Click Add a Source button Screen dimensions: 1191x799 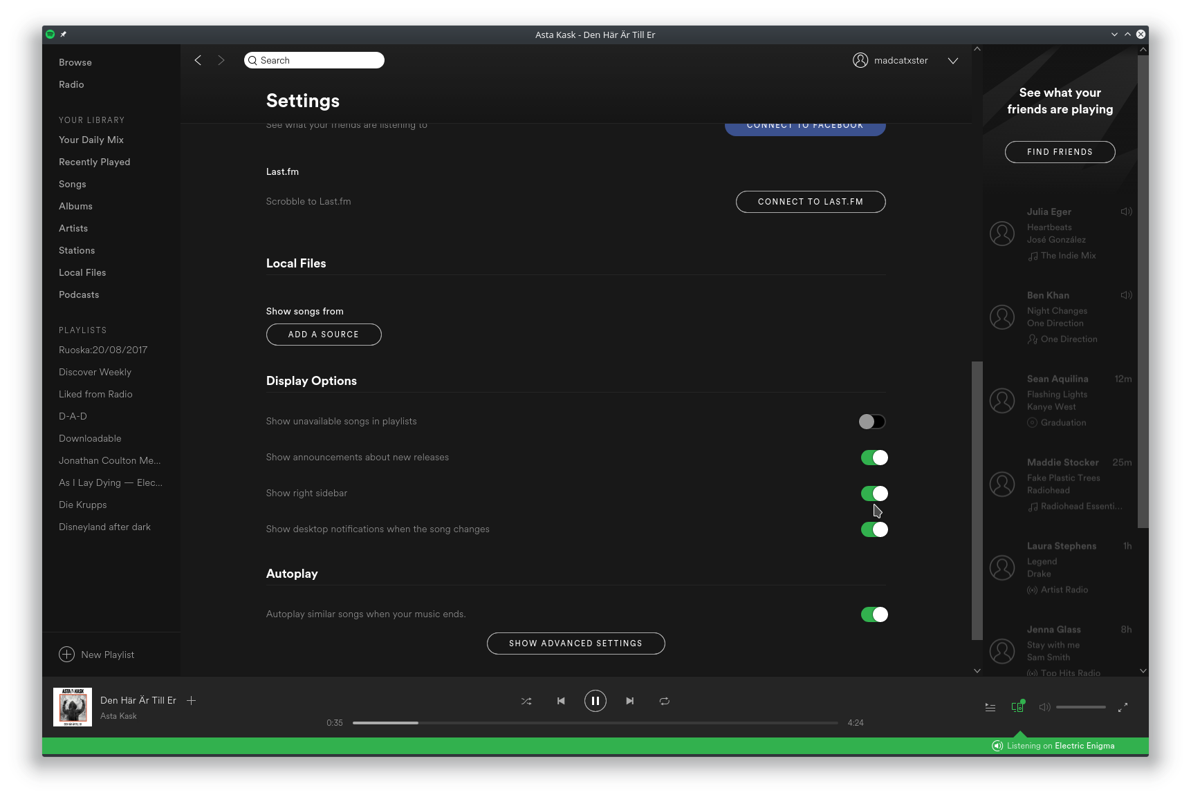pyautogui.click(x=324, y=335)
